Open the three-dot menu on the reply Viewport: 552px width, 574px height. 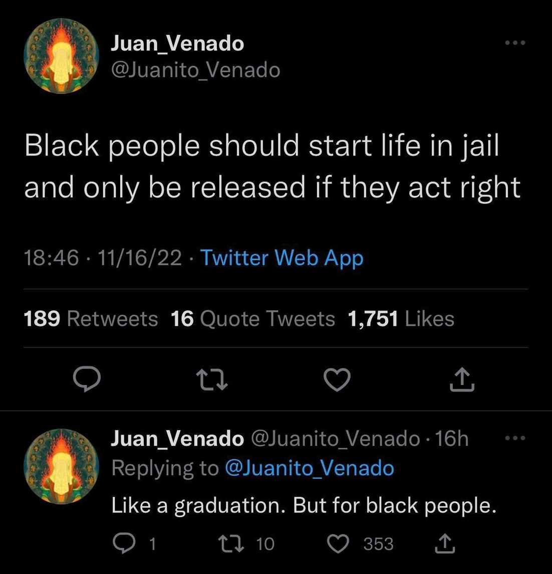pyautogui.click(x=515, y=439)
